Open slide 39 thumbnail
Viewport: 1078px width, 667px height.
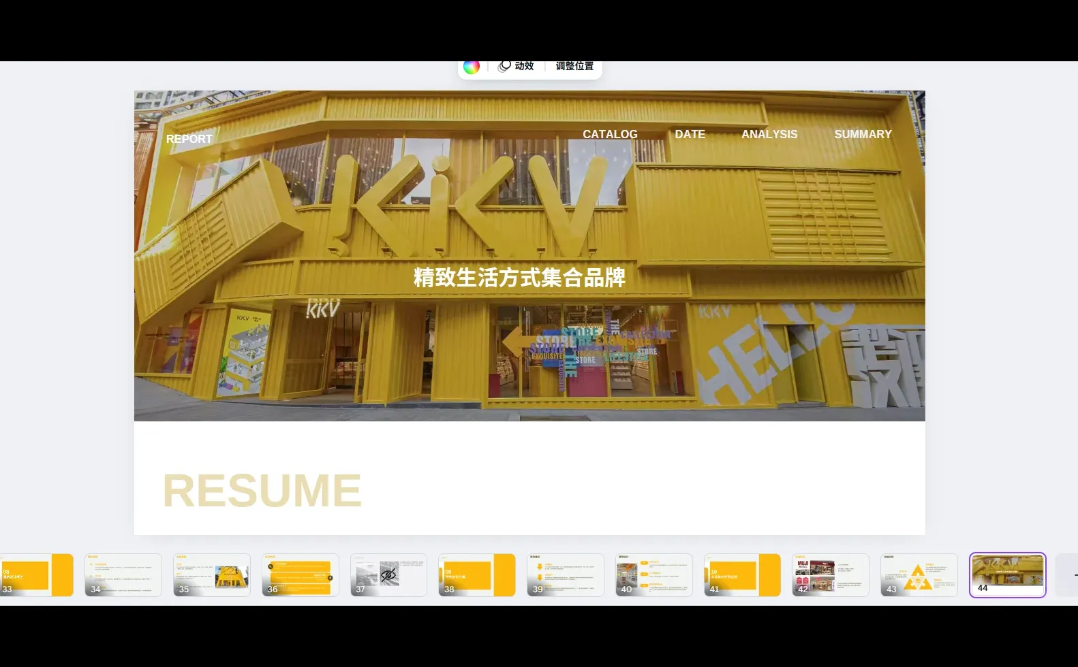pos(566,575)
